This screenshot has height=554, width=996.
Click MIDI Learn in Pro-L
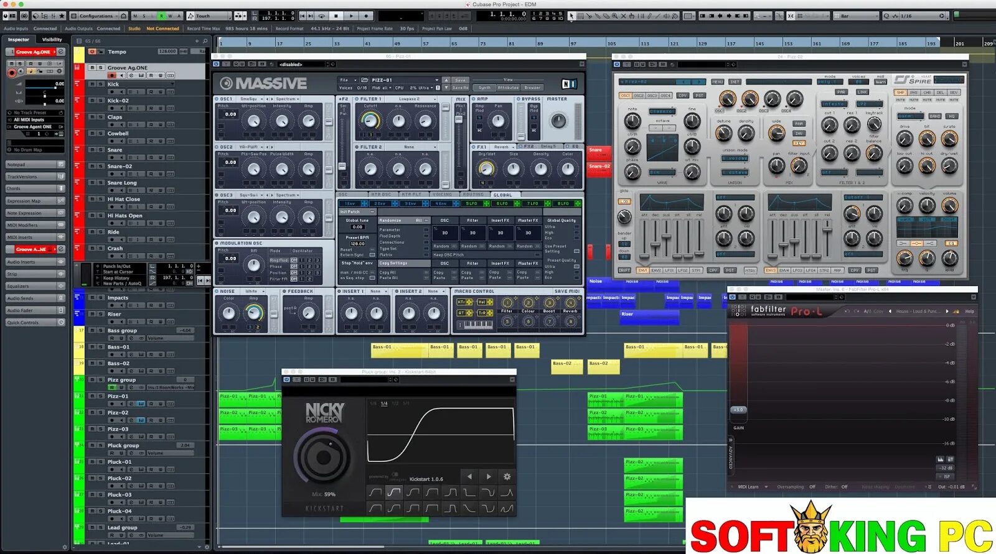coord(748,487)
